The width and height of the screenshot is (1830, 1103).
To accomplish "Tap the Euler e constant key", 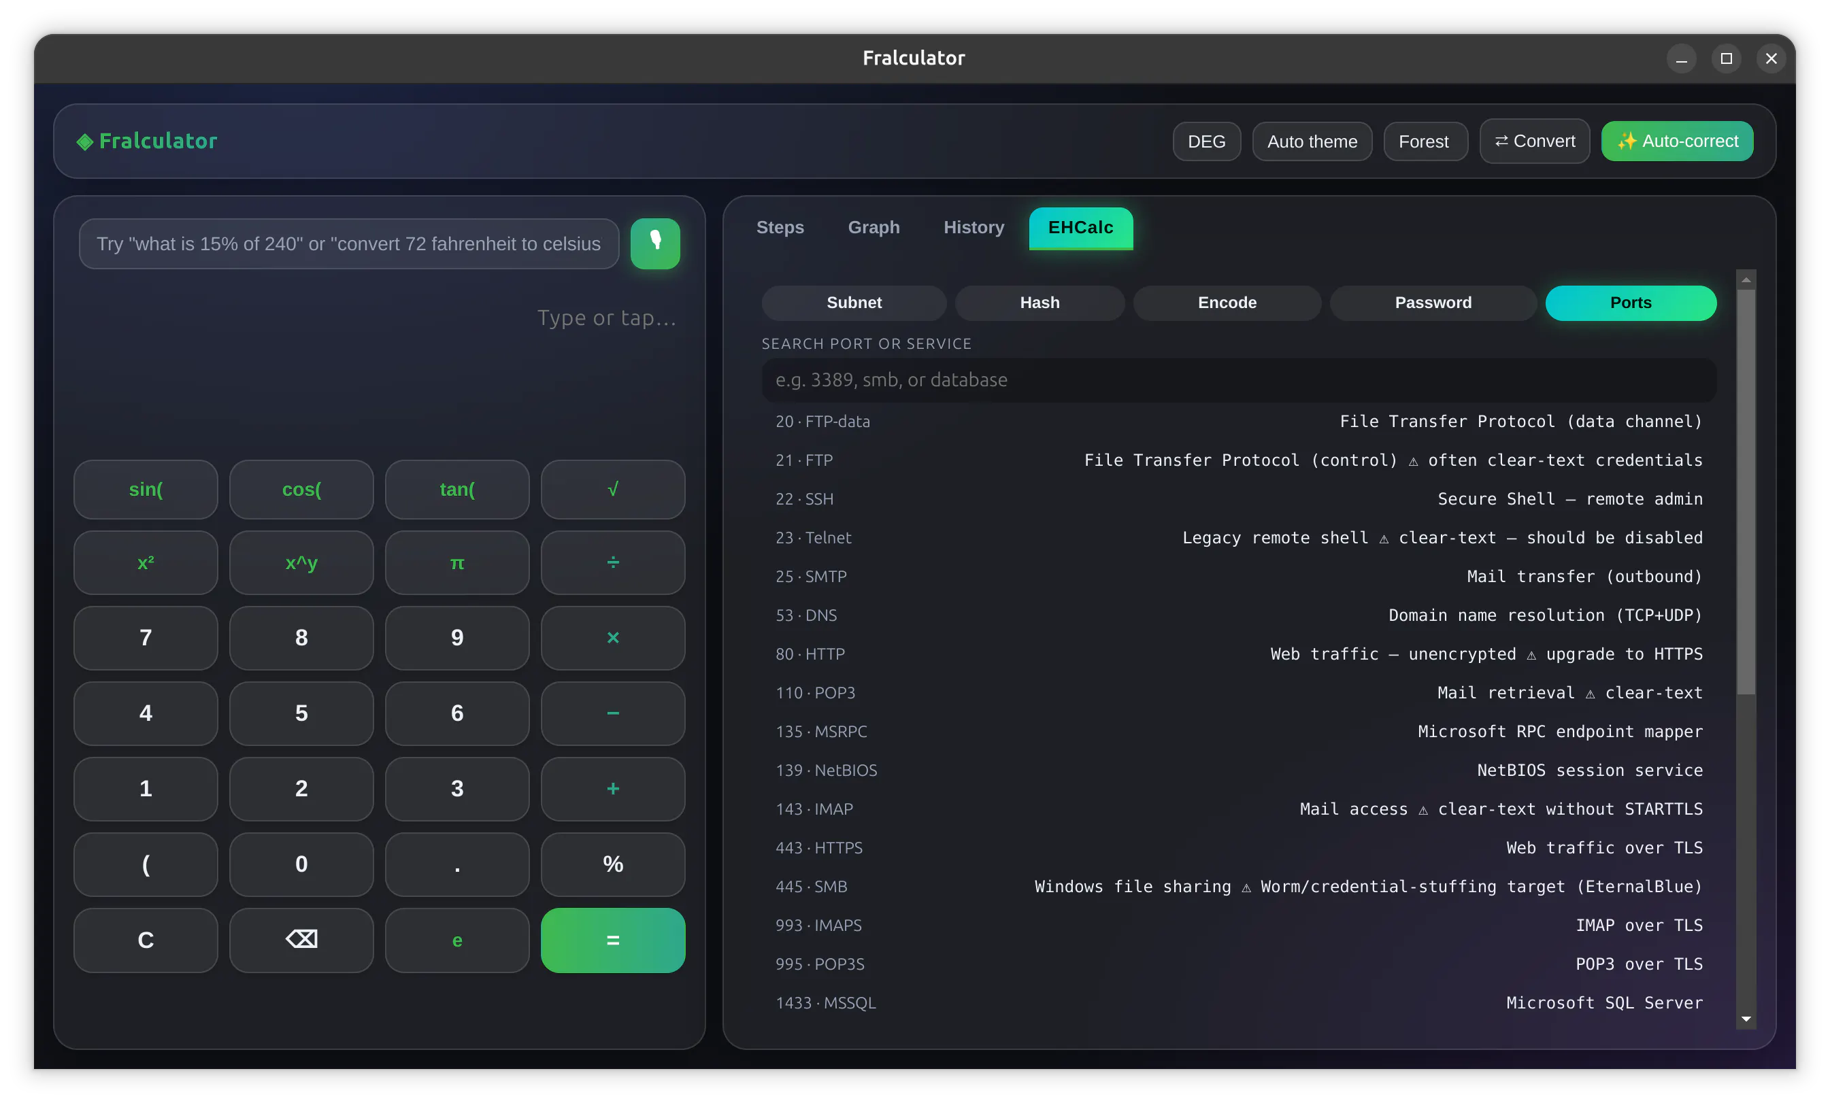I will tap(457, 940).
